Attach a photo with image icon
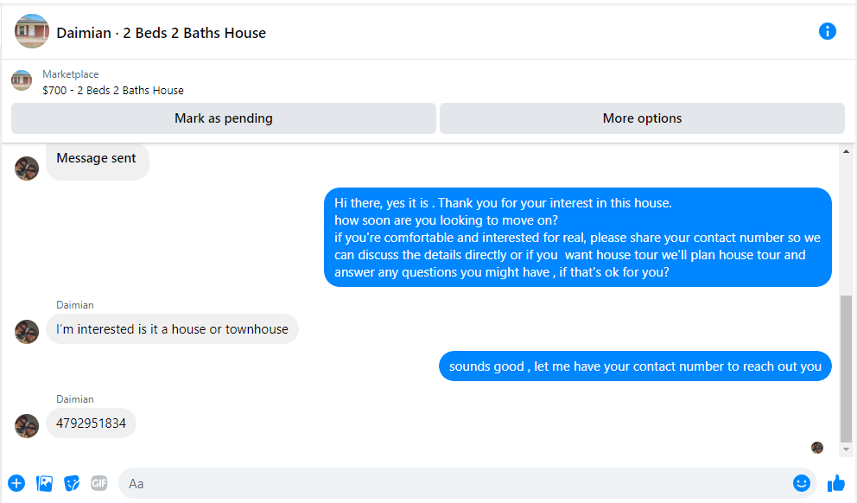Image resolution: width=857 pixels, height=503 pixels. point(44,483)
